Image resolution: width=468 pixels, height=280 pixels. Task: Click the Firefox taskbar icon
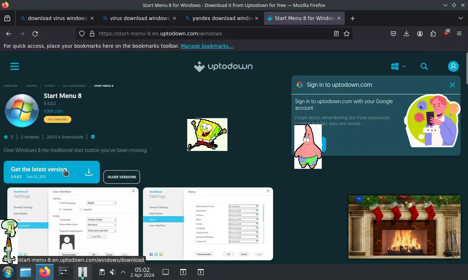(x=45, y=272)
